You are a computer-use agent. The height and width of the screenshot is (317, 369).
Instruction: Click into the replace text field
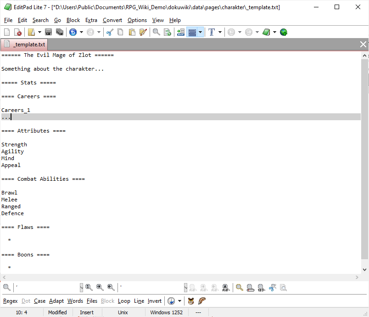[x=151, y=287]
